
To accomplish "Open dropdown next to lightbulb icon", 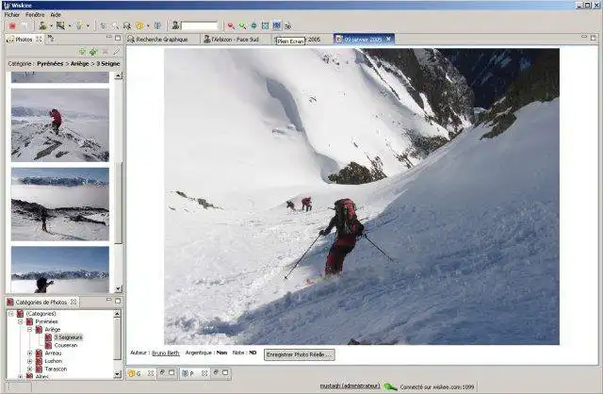I will point(88,26).
